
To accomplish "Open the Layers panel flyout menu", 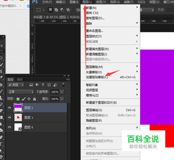I will pos(68,79).
